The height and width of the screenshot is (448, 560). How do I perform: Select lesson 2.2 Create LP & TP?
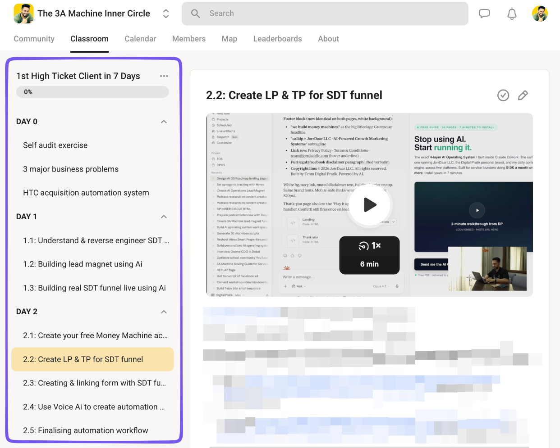(92, 359)
